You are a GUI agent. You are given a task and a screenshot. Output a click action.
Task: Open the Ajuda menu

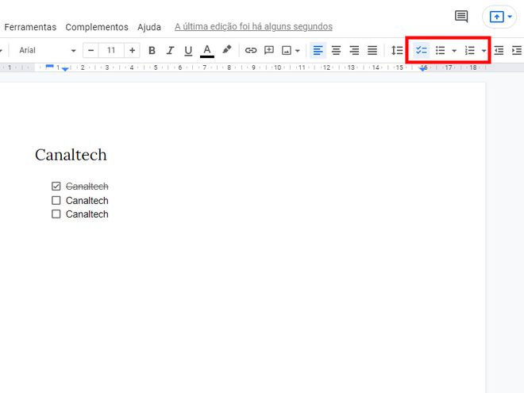pyautogui.click(x=149, y=27)
